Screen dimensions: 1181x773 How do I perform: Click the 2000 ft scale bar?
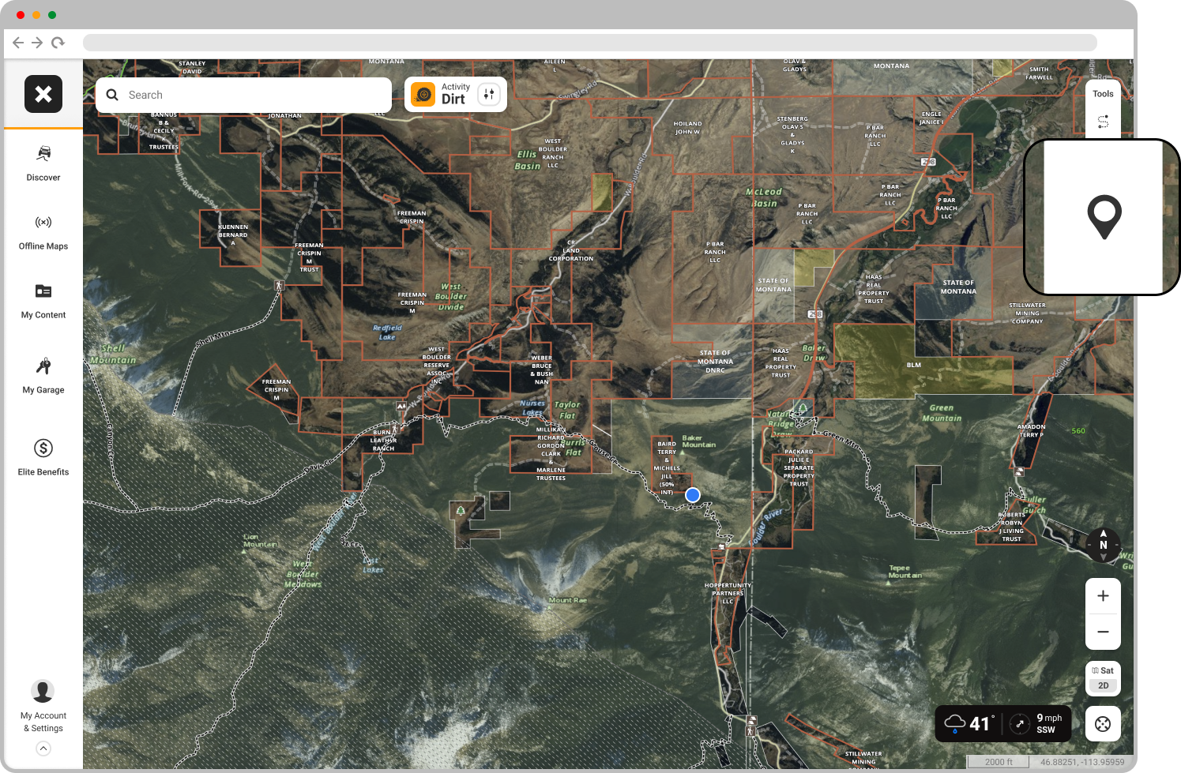(999, 762)
